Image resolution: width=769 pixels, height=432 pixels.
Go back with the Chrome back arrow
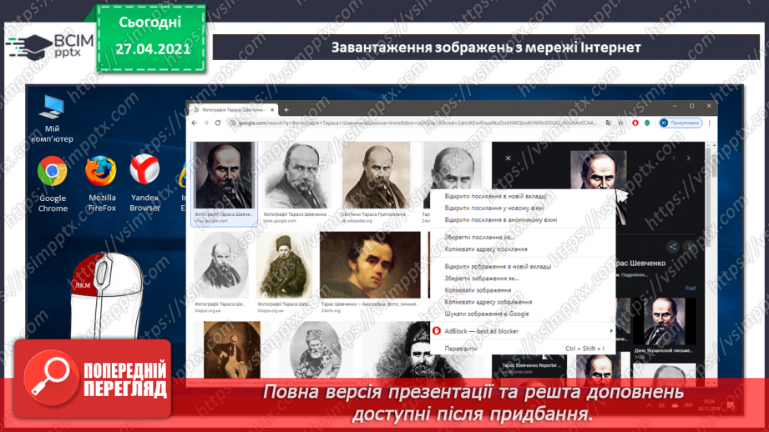[x=195, y=123]
